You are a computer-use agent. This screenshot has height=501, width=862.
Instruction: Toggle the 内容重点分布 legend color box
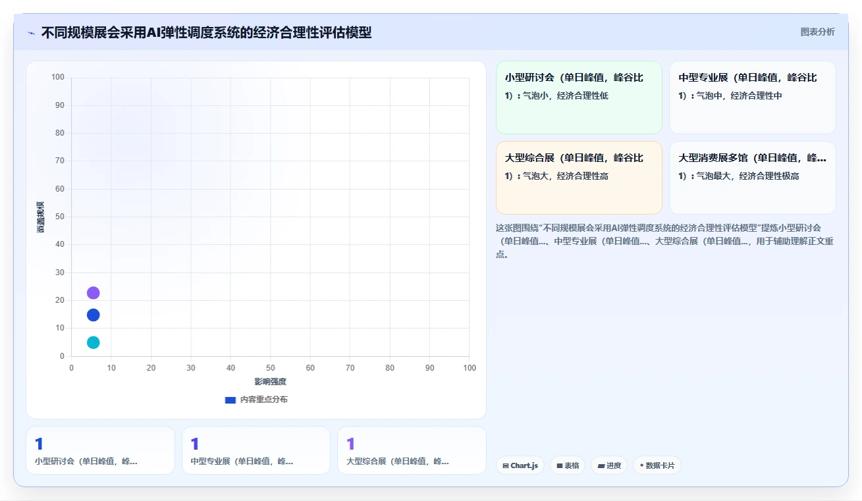pos(230,400)
